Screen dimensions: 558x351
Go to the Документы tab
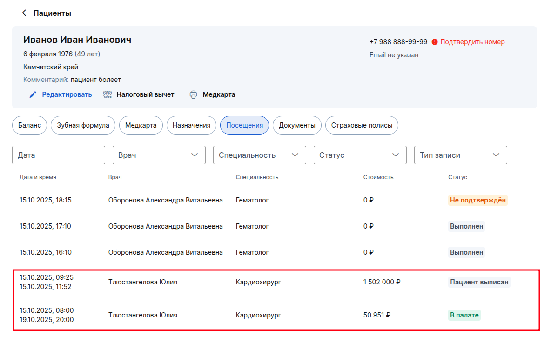[297, 125]
